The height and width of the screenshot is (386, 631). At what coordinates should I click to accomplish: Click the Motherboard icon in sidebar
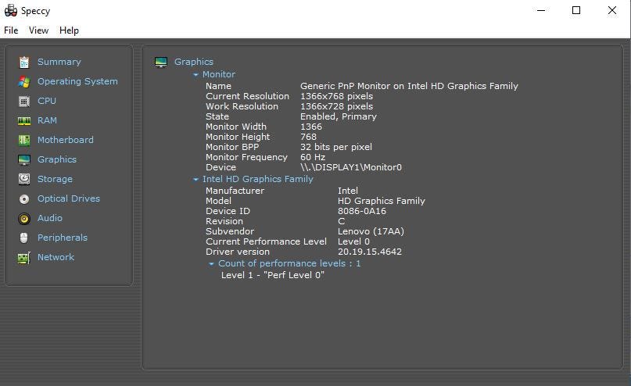24,141
